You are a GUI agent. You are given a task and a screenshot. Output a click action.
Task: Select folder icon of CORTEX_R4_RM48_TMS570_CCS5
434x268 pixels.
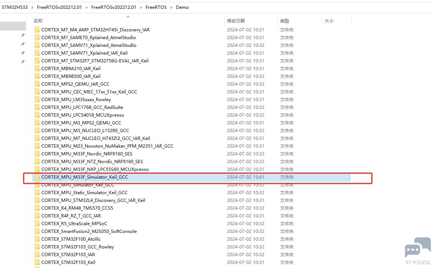pos(37,208)
